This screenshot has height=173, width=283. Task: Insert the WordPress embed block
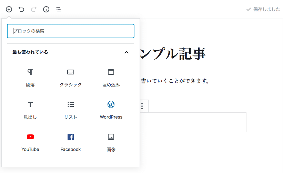click(111, 110)
